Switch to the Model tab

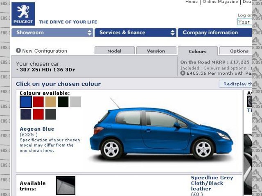[x=115, y=51]
